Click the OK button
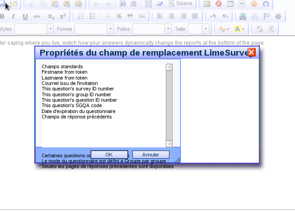 click(109, 155)
